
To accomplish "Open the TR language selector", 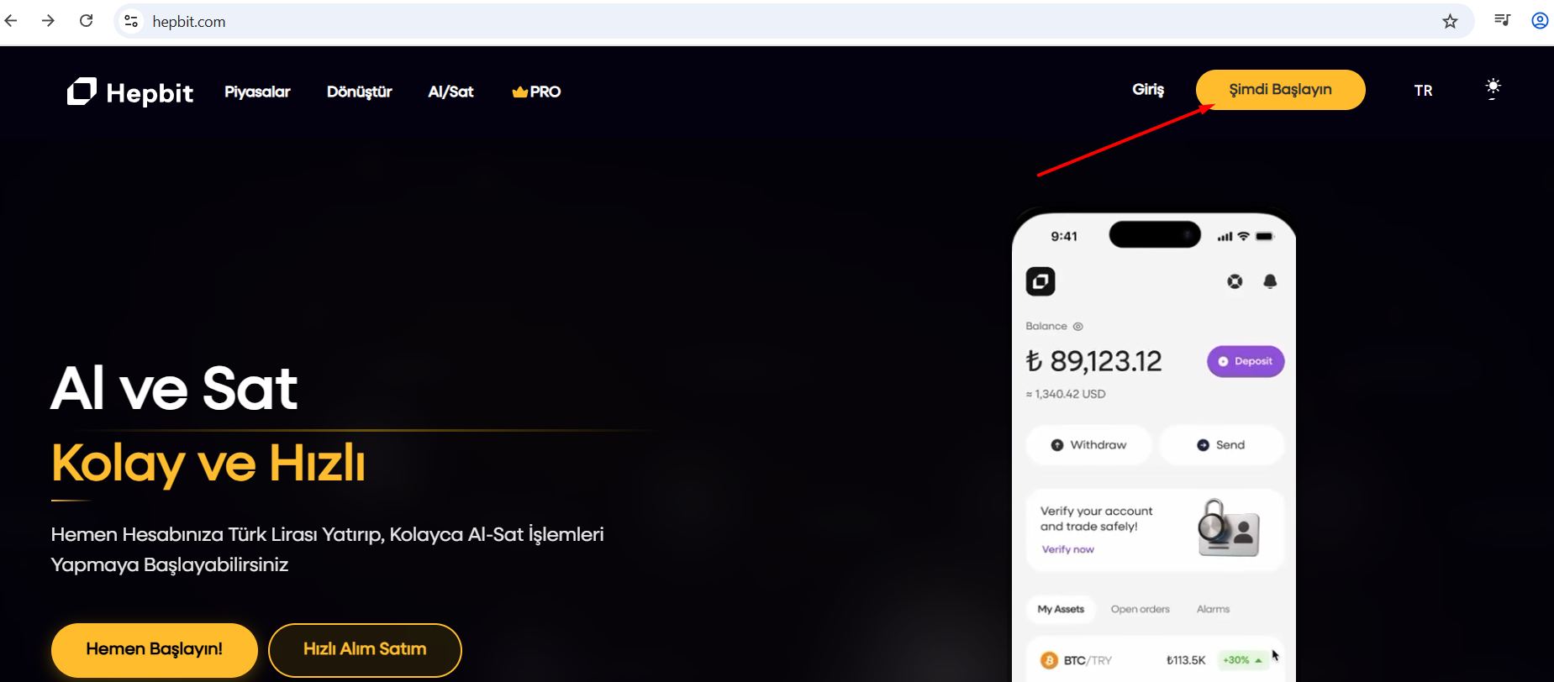I will click(1423, 91).
